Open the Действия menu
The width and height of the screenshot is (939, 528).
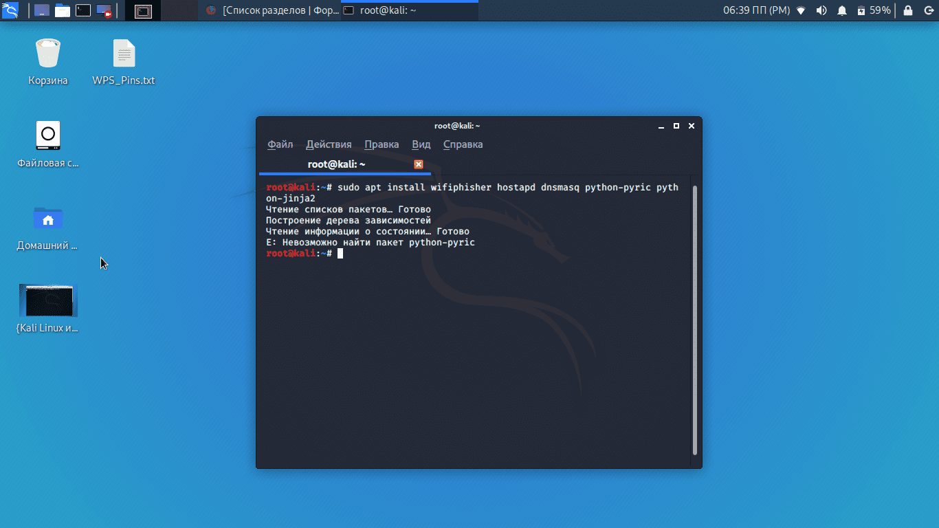click(329, 144)
